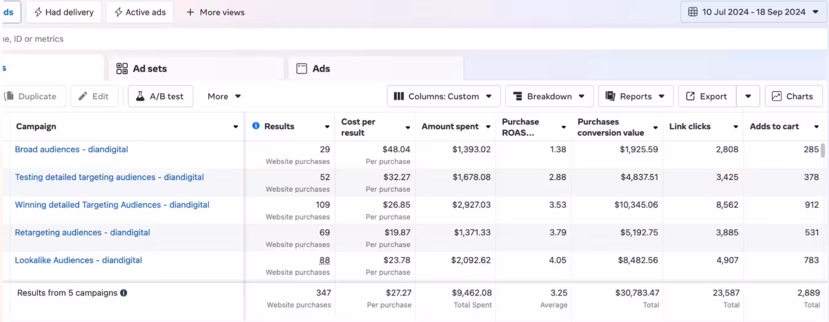Image resolution: width=829 pixels, height=322 pixels.
Task: Click the info icon next to Results header
Action: (x=256, y=126)
